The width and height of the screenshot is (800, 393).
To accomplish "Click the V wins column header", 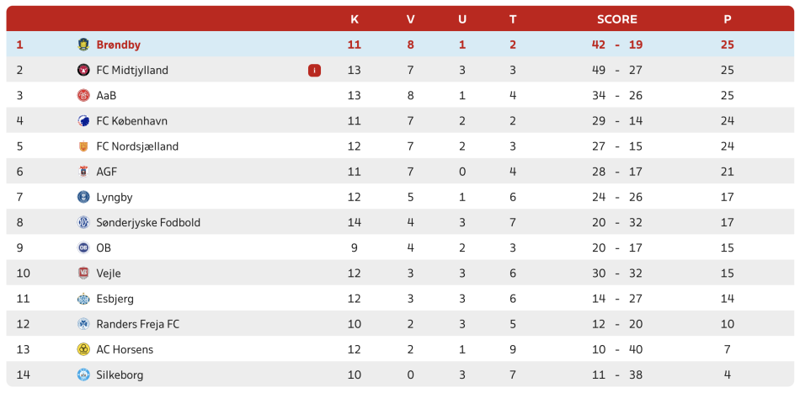I will (411, 19).
